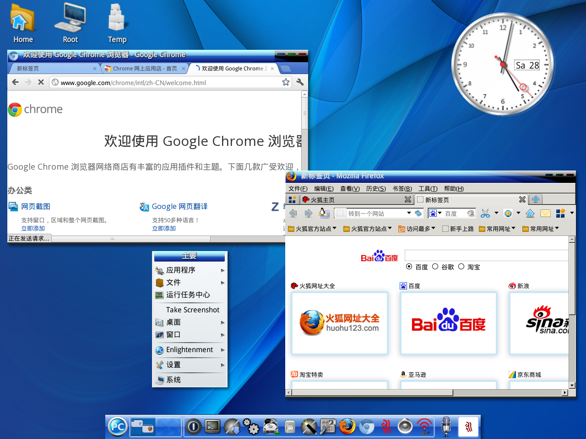Expand the arrow beside the star badge icon
This screenshot has height=439, width=586.
tap(518, 213)
